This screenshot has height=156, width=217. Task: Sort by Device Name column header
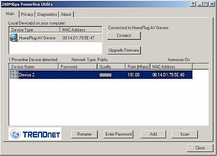[34, 67]
